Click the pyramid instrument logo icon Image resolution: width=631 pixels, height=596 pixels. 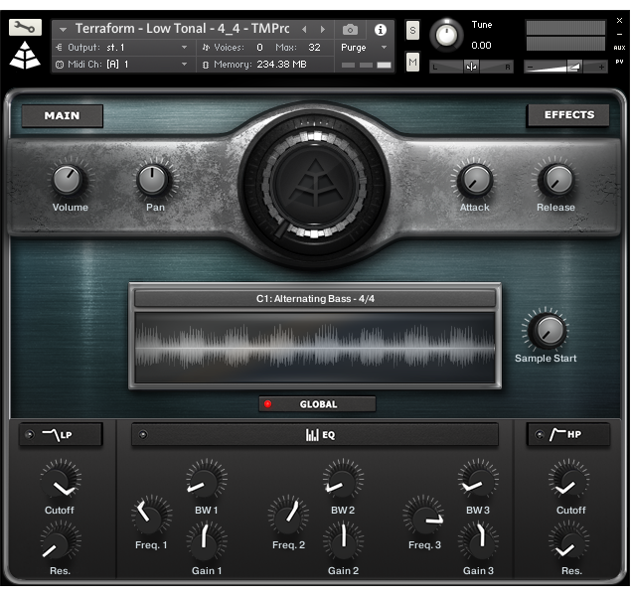(25, 56)
